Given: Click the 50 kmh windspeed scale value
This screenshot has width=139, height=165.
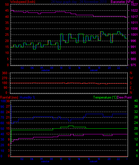Looking at the screenshot, I should pos(7,4).
